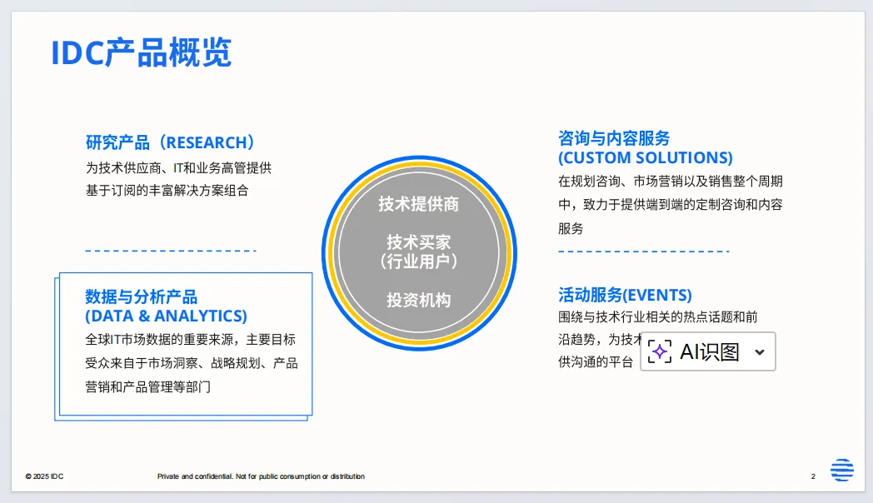This screenshot has height=503, width=873.
Task: Click the IDC产品概览 slide title
Action: pyautogui.click(x=141, y=52)
